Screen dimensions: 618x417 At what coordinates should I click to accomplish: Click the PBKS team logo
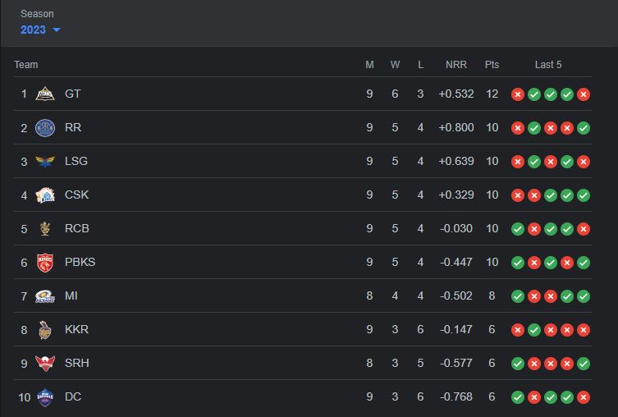(45, 263)
